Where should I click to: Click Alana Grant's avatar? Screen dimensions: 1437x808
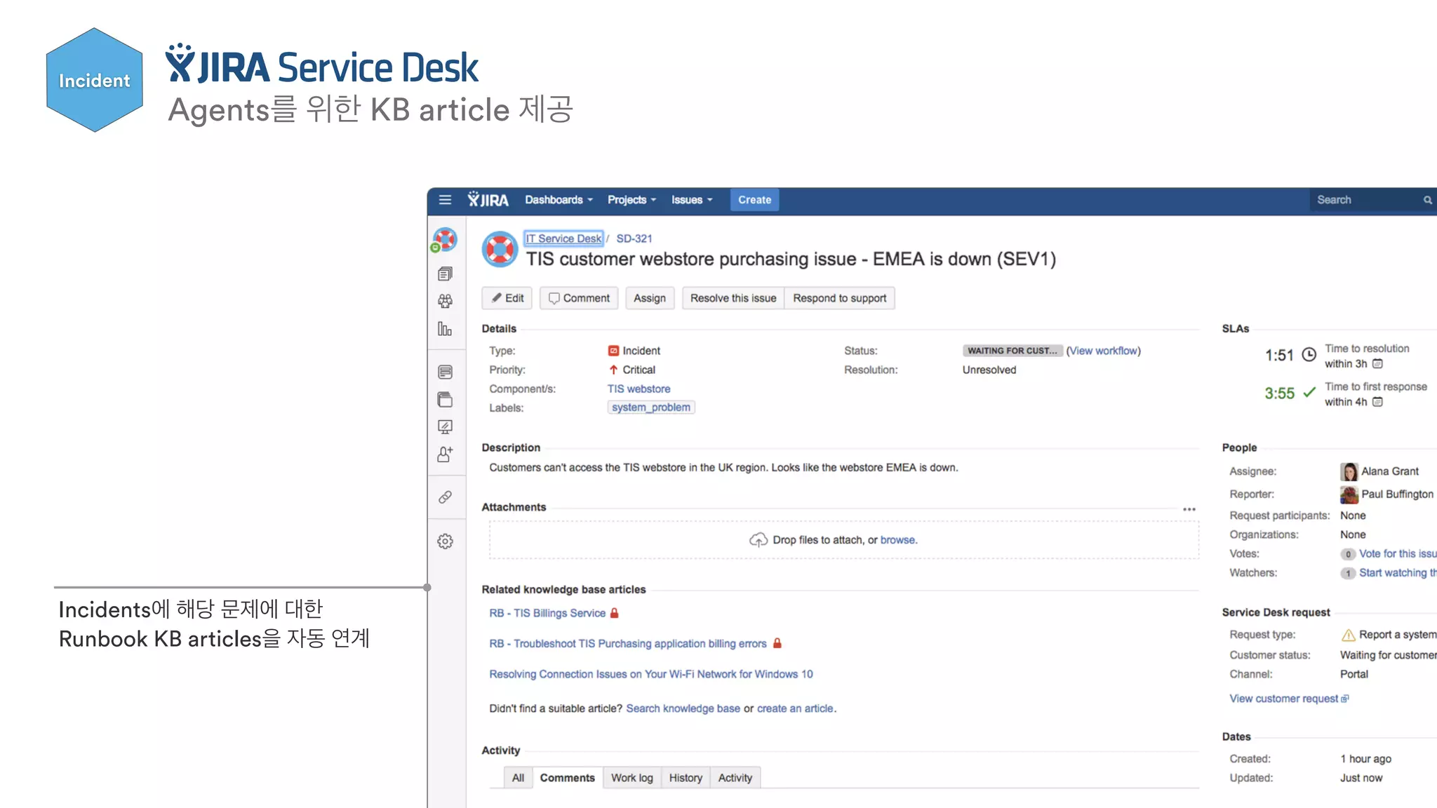point(1349,471)
